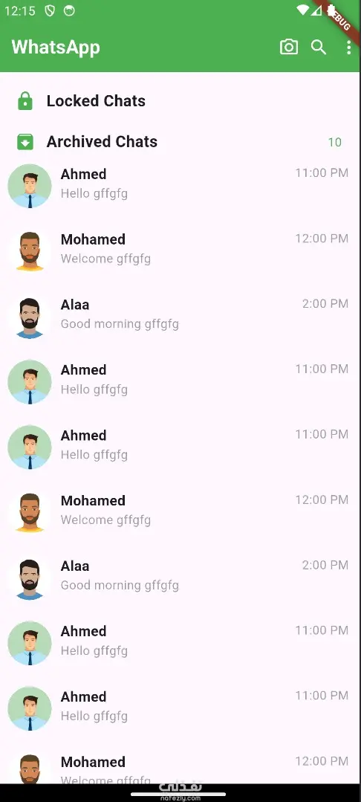The width and height of the screenshot is (361, 802).
Task: Tap the face icon in status bar
Action: (x=69, y=11)
